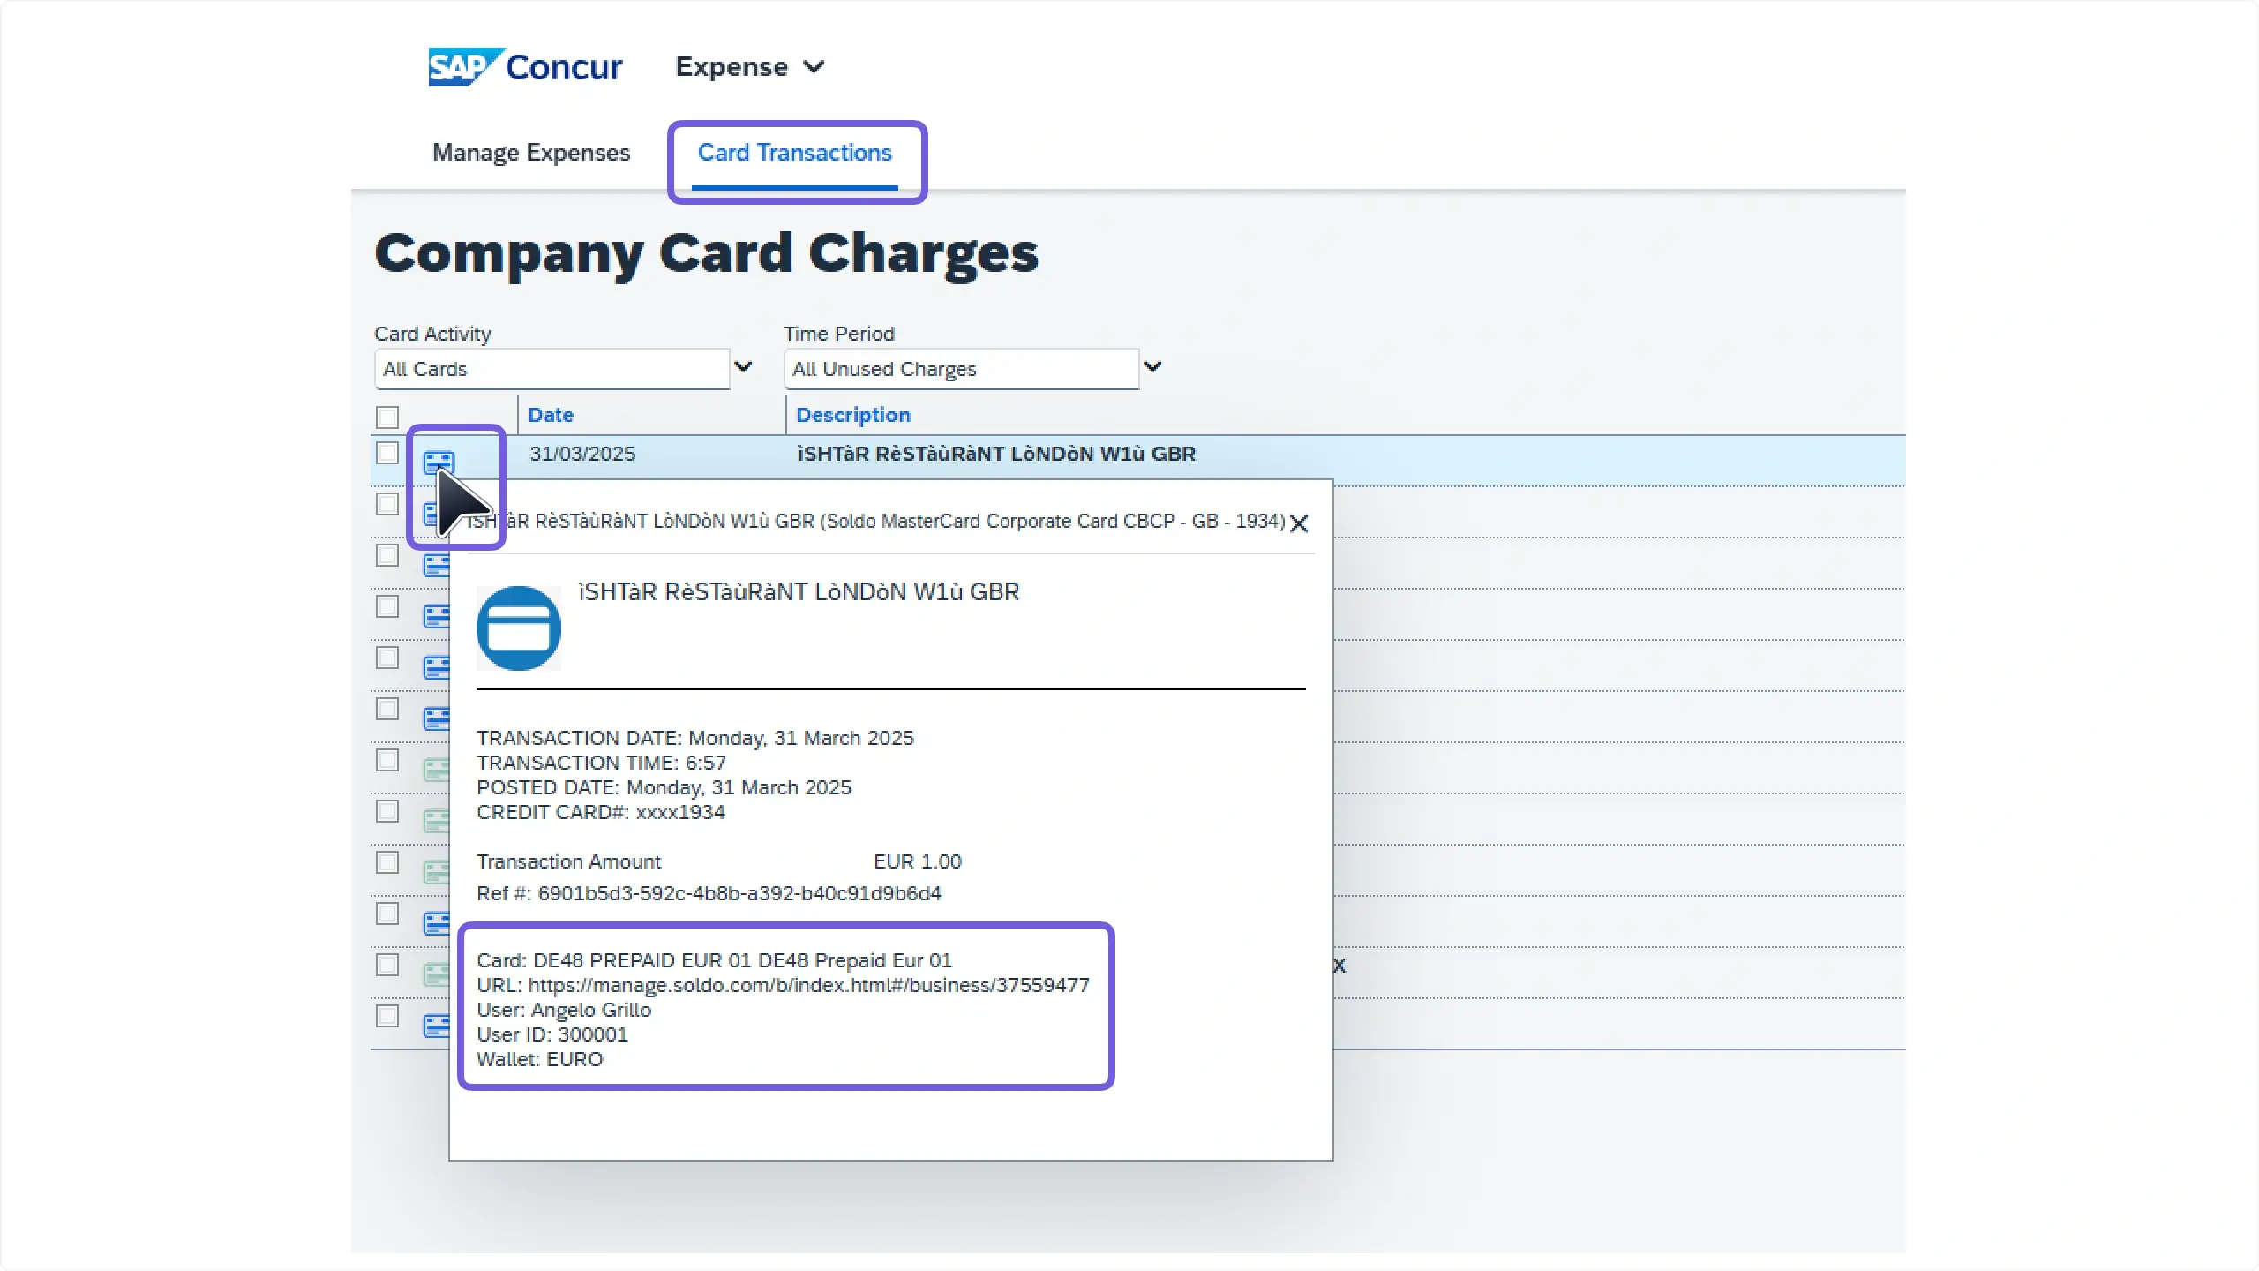Click the Transaction Amount label
The image size is (2259, 1271).
(568, 861)
